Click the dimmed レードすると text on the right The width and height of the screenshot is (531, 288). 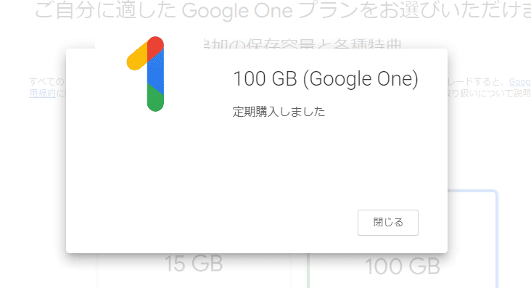(477, 82)
